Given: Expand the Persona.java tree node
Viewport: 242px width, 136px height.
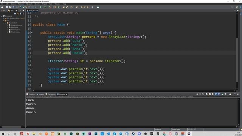Looking at the screenshot, I should coord(8,29).
